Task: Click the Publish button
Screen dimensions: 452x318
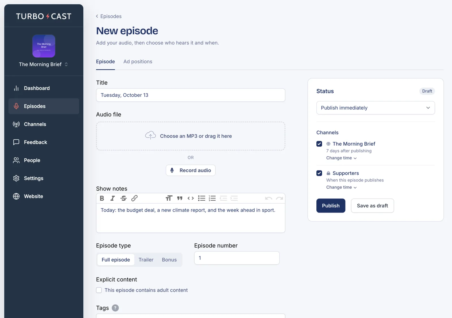Action: (331, 206)
